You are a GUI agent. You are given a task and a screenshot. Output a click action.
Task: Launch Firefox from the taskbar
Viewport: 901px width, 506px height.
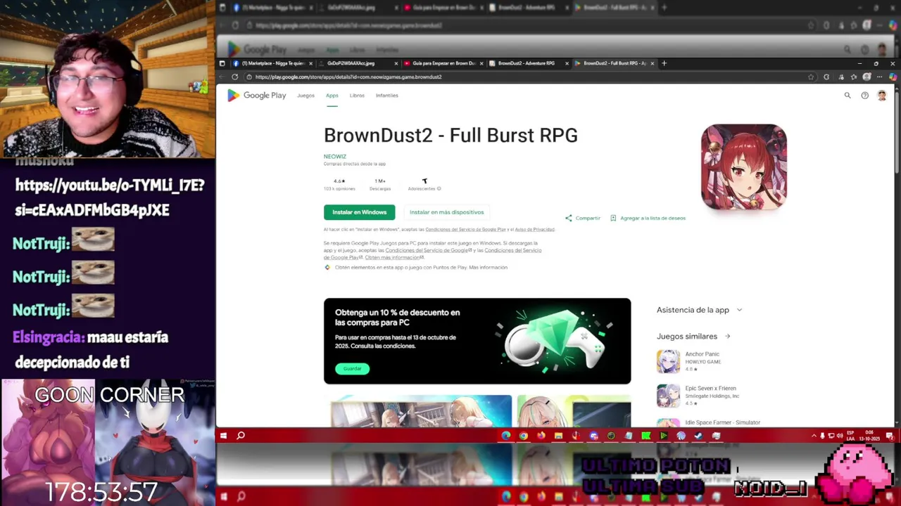(x=541, y=436)
